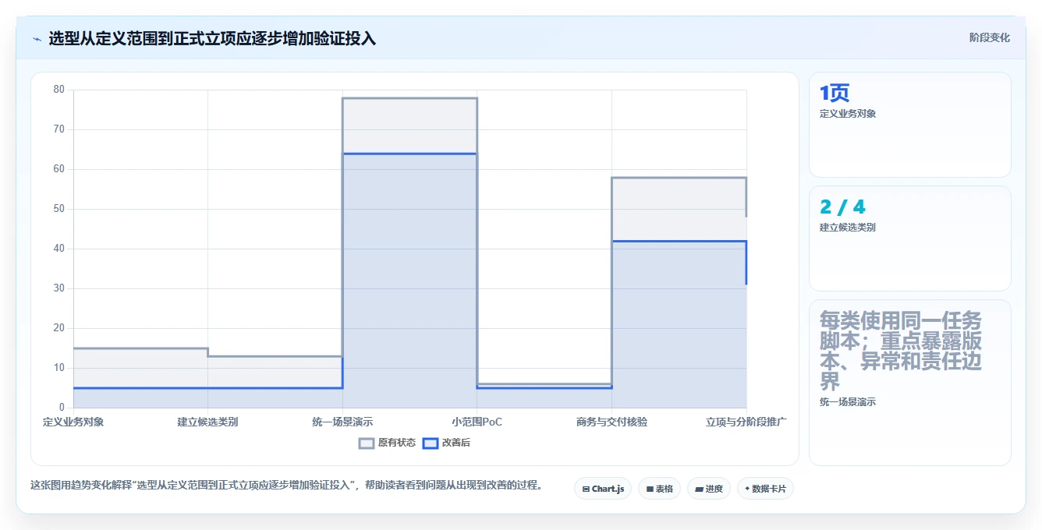Select the Chart.js tag chip
The image size is (1042, 530).
603,489
